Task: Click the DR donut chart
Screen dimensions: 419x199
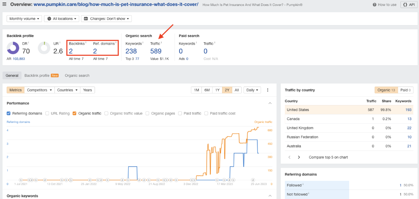Action: [13, 48]
